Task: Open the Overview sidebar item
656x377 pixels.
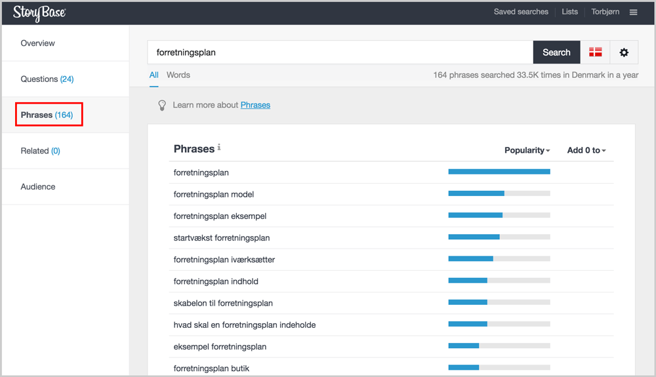Action: (37, 43)
